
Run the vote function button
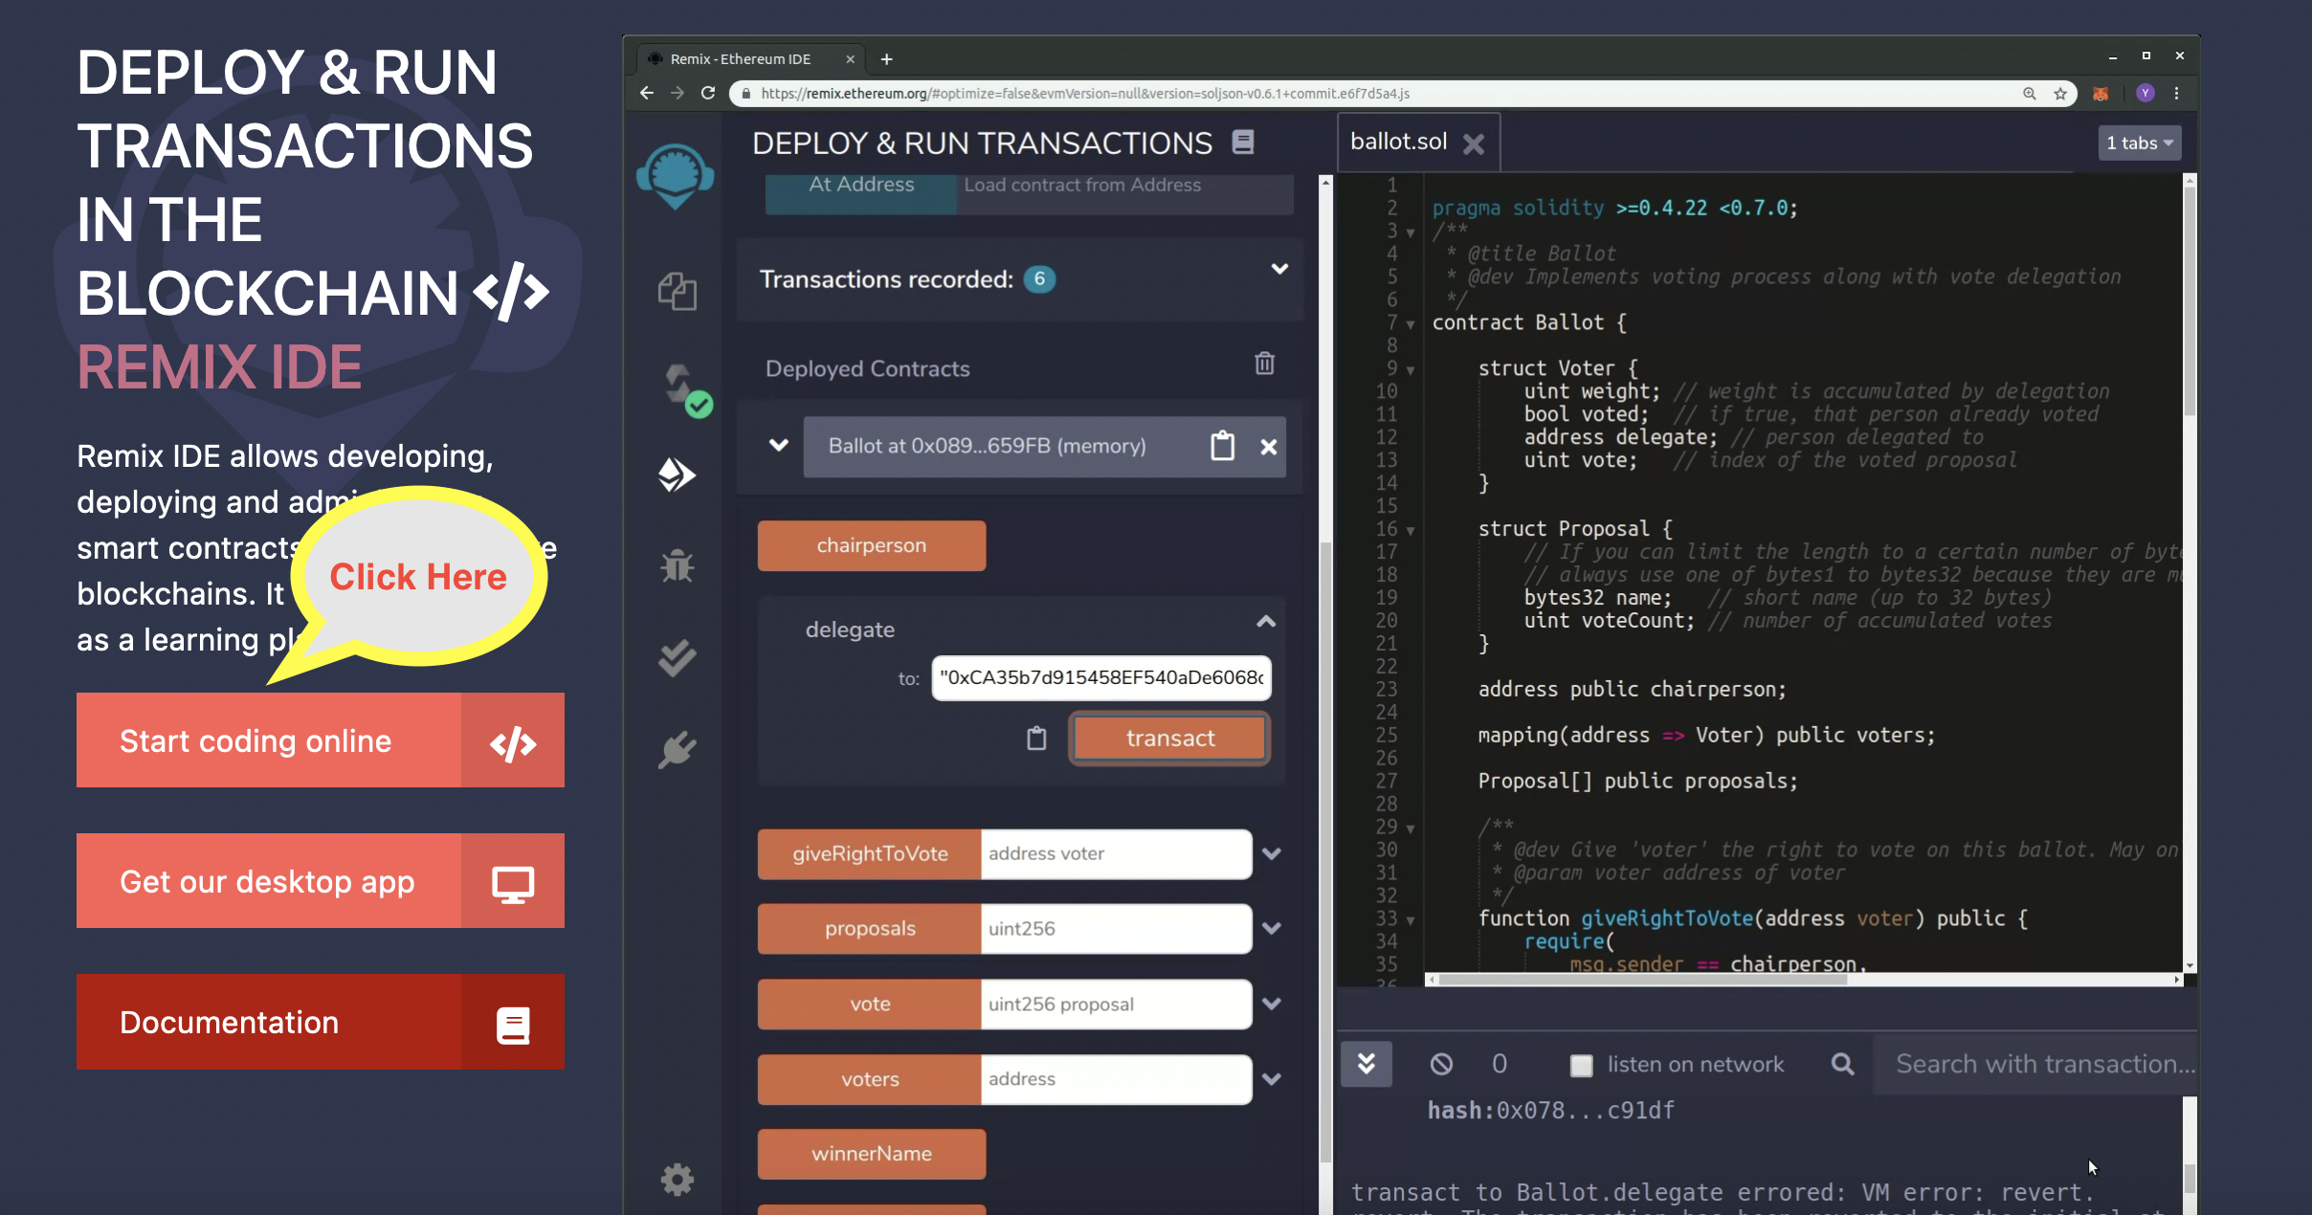tap(870, 1004)
